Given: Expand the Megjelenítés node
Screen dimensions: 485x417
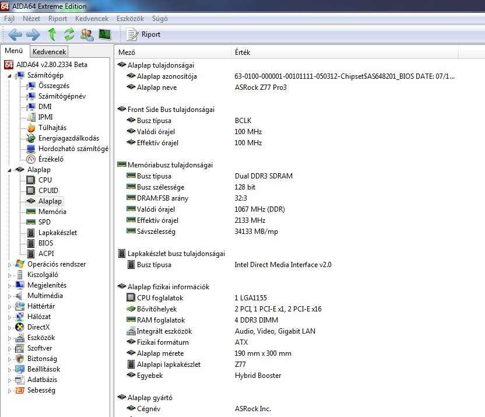Looking at the screenshot, I should coord(9,286).
